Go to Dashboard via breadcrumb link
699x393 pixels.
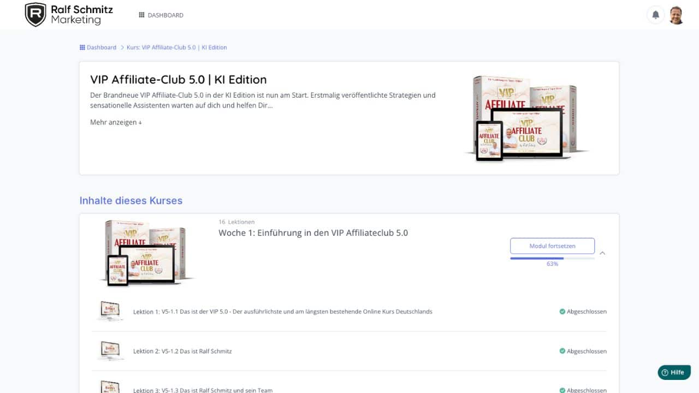tap(102, 47)
